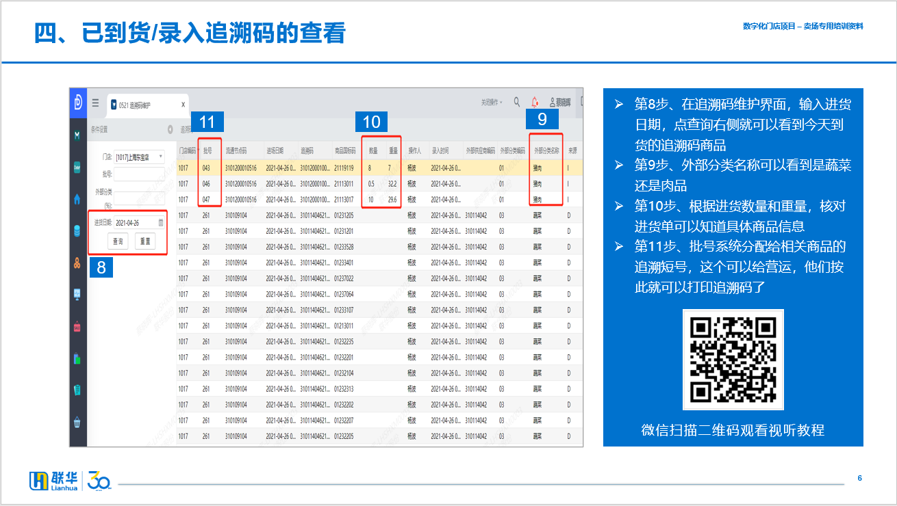This screenshot has width=897, height=506.
Task: Click the 数量 column header
Action: [x=373, y=150]
